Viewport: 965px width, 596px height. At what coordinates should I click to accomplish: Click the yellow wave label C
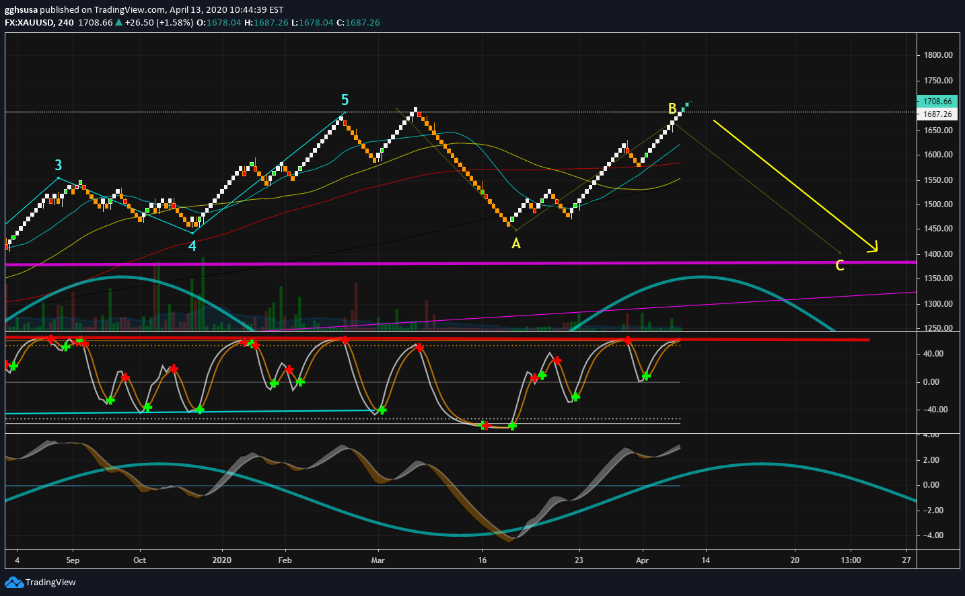coord(840,265)
